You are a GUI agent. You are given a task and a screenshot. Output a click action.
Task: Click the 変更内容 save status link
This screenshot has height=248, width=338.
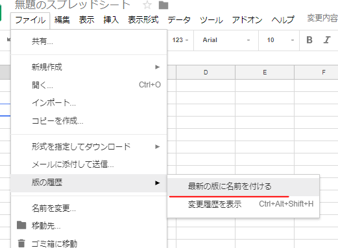point(322,18)
